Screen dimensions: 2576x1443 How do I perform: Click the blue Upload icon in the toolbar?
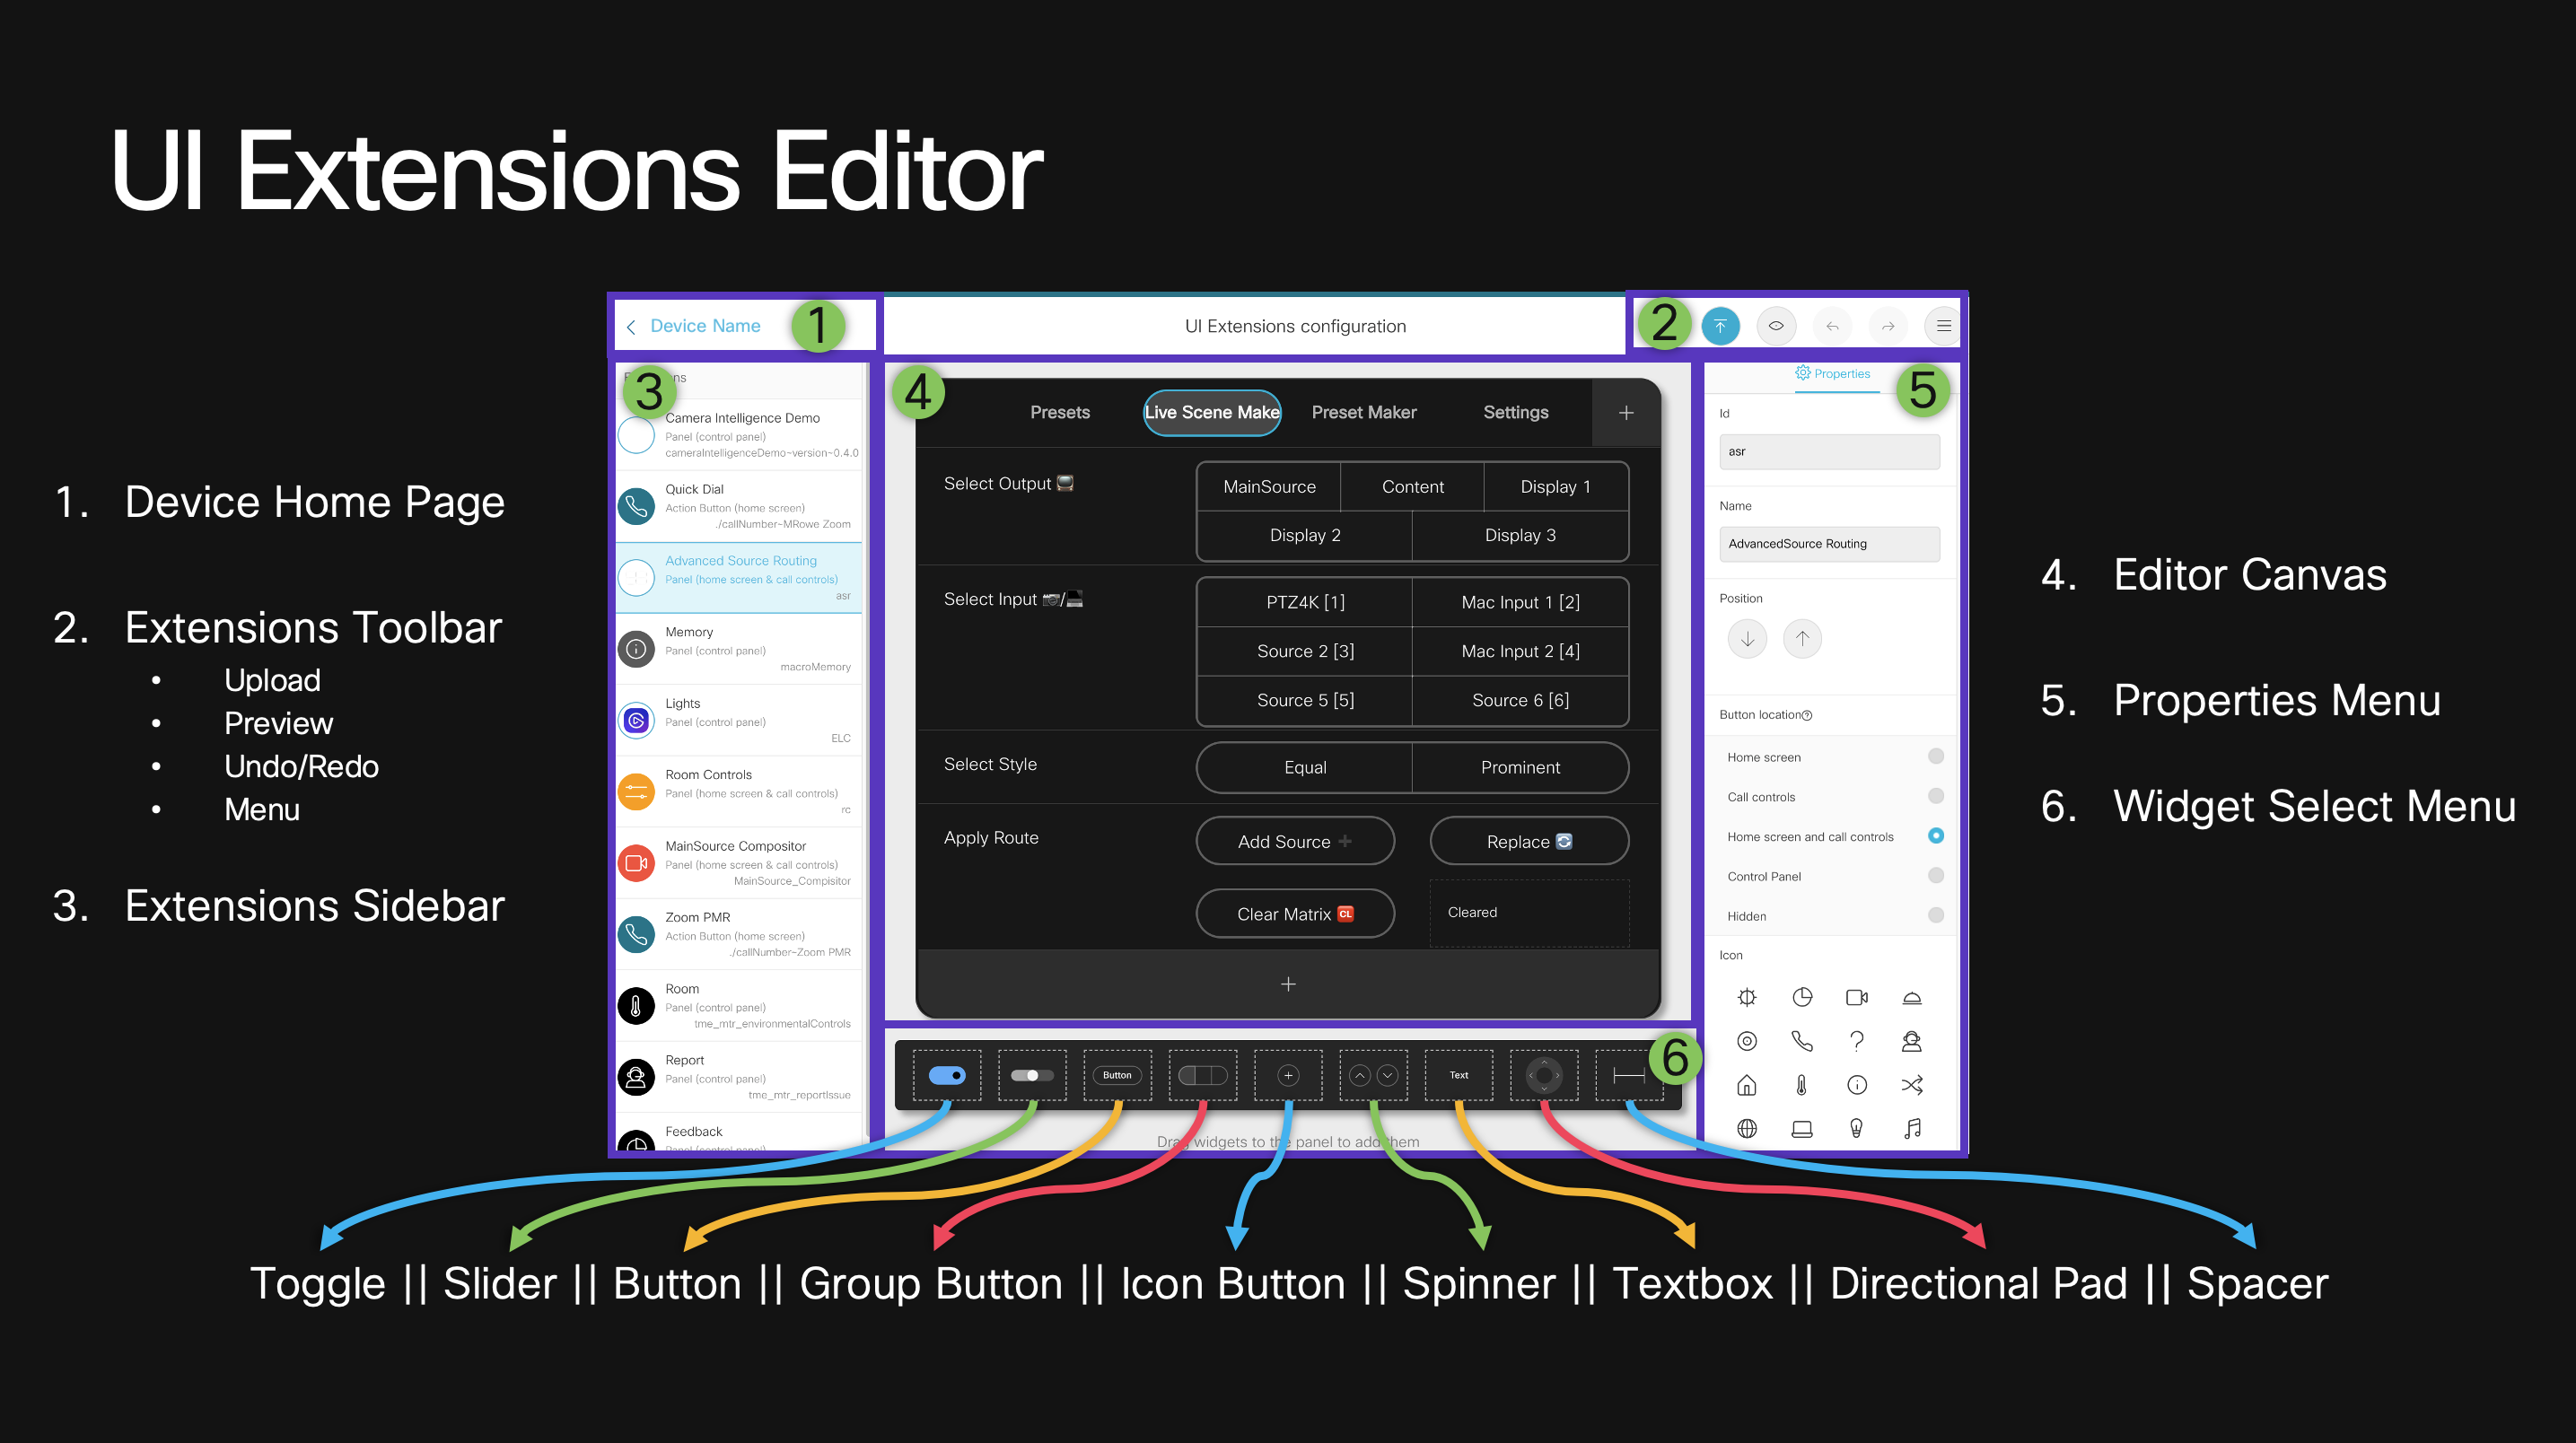click(x=1720, y=326)
